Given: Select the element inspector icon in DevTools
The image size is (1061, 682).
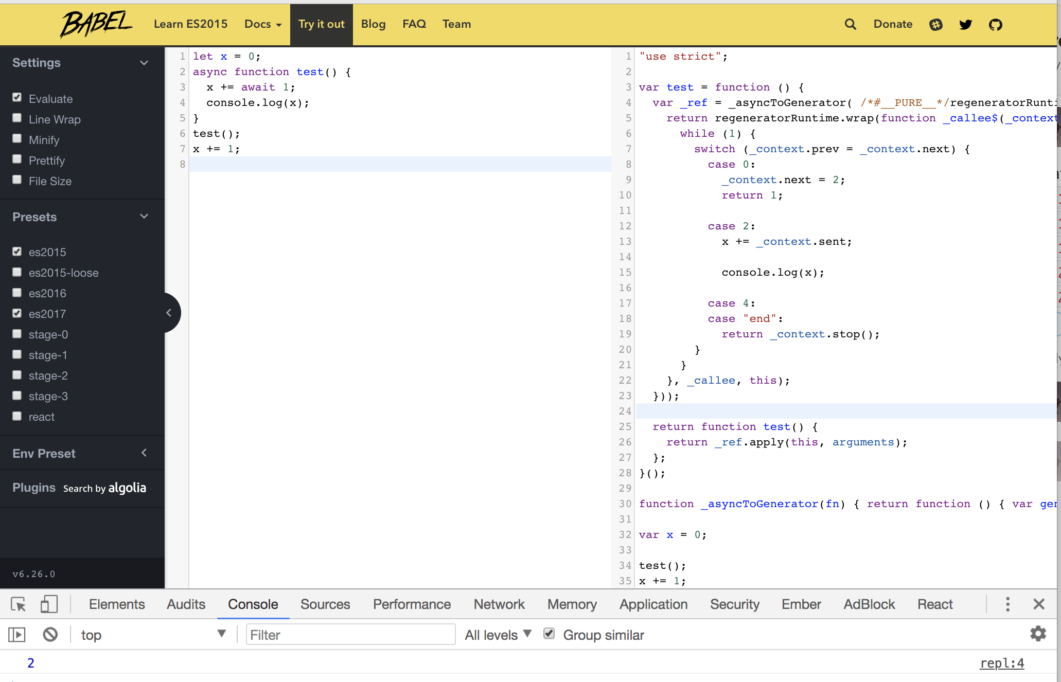Looking at the screenshot, I should [x=17, y=604].
